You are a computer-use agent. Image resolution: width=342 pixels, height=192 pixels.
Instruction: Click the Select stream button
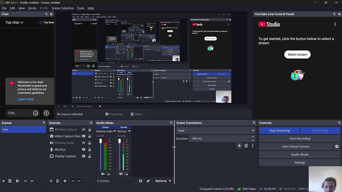(297, 54)
